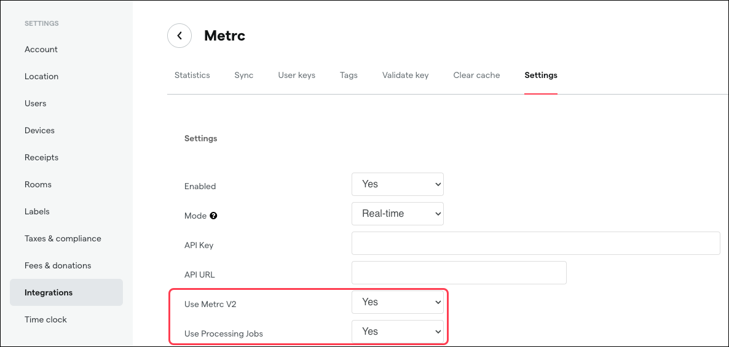Open Receipts settings
This screenshot has width=729, height=347.
click(41, 157)
